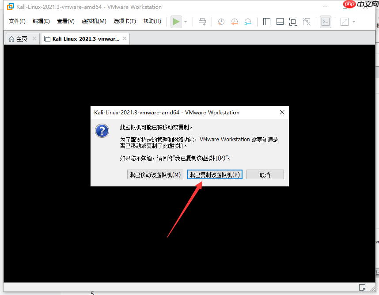Viewport: 379px width, 295px height.
Task: Cancel the moved-or-copied dialog
Action: coord(265,174)
